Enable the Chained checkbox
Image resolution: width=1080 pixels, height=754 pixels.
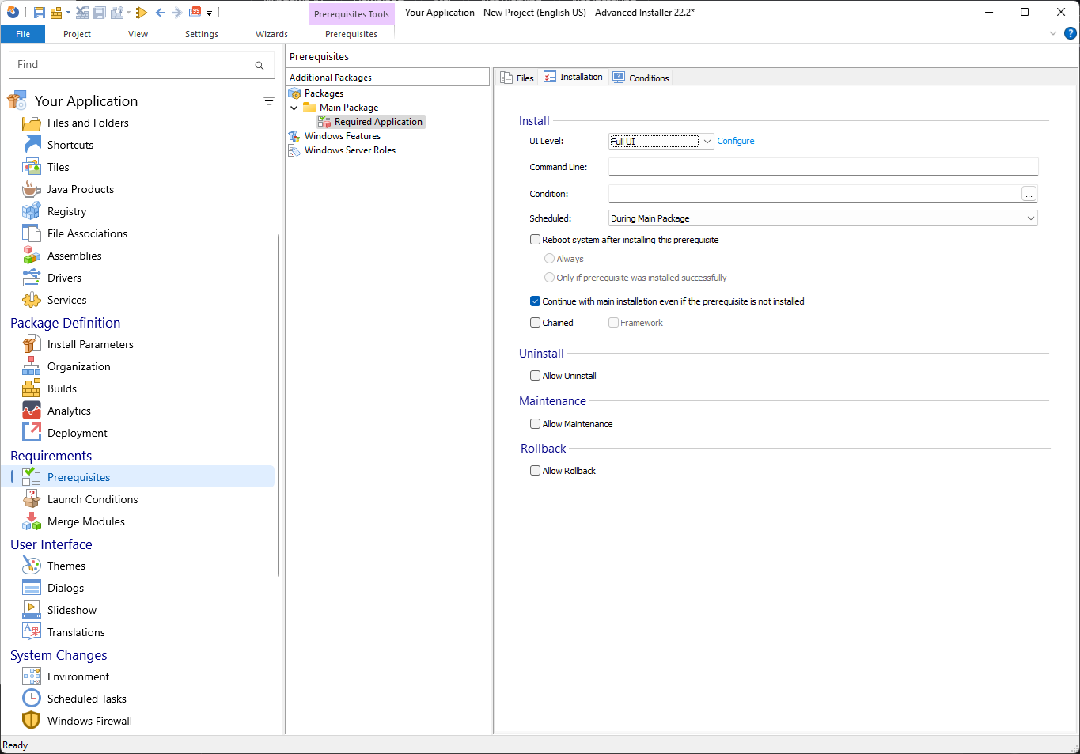click(x=536, y=323)
